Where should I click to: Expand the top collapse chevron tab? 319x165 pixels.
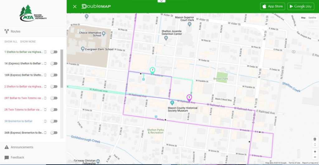pos(161,1)
